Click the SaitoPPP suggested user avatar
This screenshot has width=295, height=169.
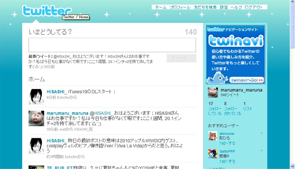(212, 154)
